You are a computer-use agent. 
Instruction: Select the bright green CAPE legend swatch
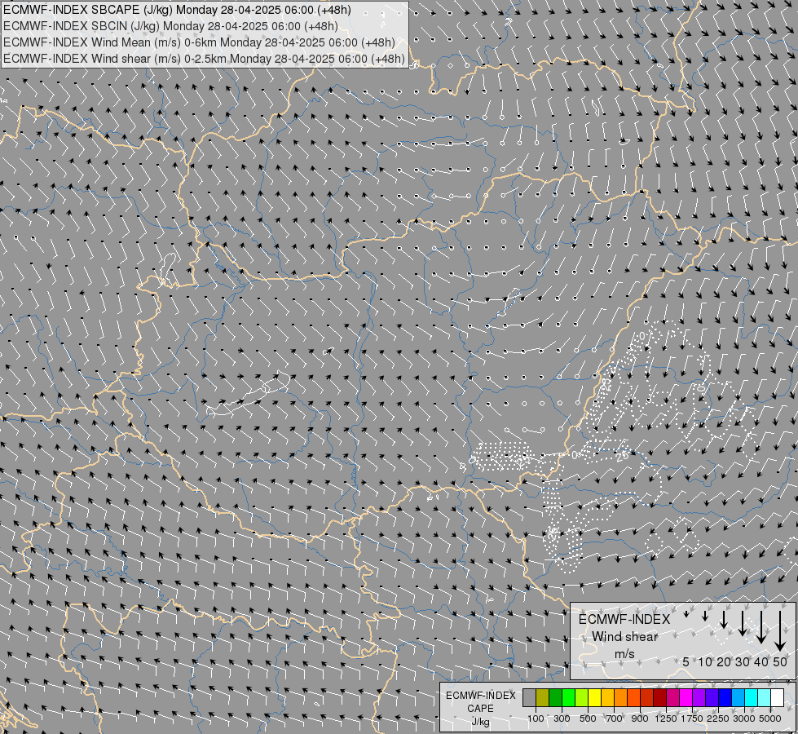(568, 698)
